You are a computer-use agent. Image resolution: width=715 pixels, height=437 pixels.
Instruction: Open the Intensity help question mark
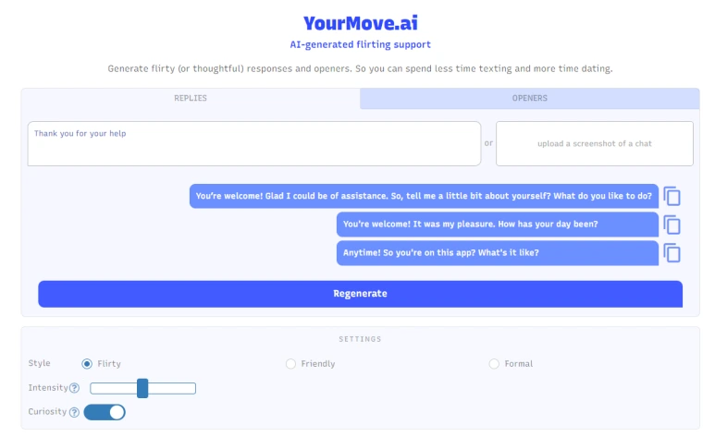74,388
